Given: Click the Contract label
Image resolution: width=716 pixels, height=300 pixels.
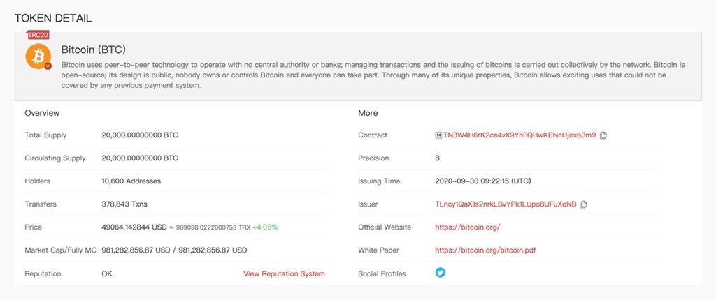Looking at the screenshot, I should coord(373,135).
